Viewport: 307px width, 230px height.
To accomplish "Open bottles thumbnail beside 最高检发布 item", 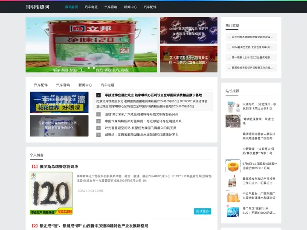I will [x=233, y=181].
